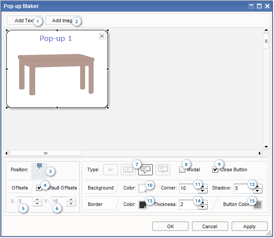274x238 pixels.
Task: Decrease the Shadow value
Action: coord(258,191)
